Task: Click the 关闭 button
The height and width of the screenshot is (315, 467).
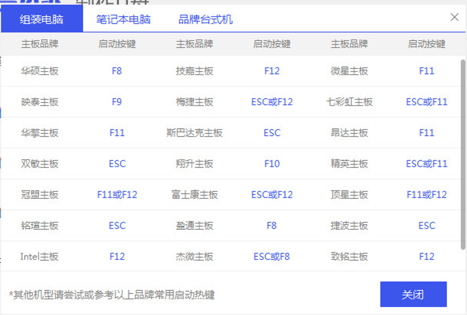Action: pyautogui.click(x=415, y=294)
